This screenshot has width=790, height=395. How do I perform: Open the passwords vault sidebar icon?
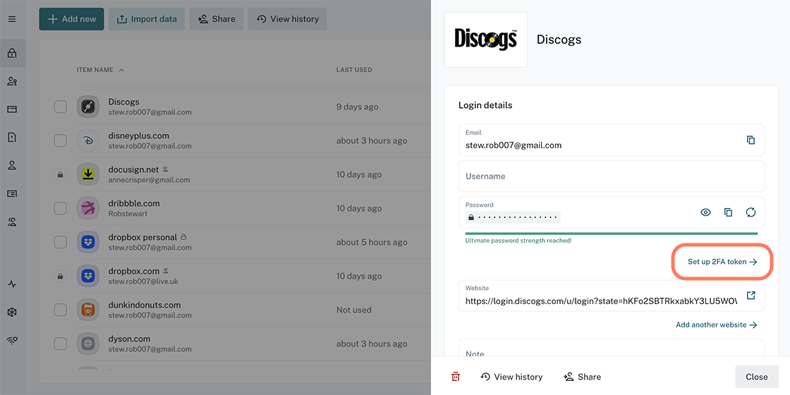[12, 53]
